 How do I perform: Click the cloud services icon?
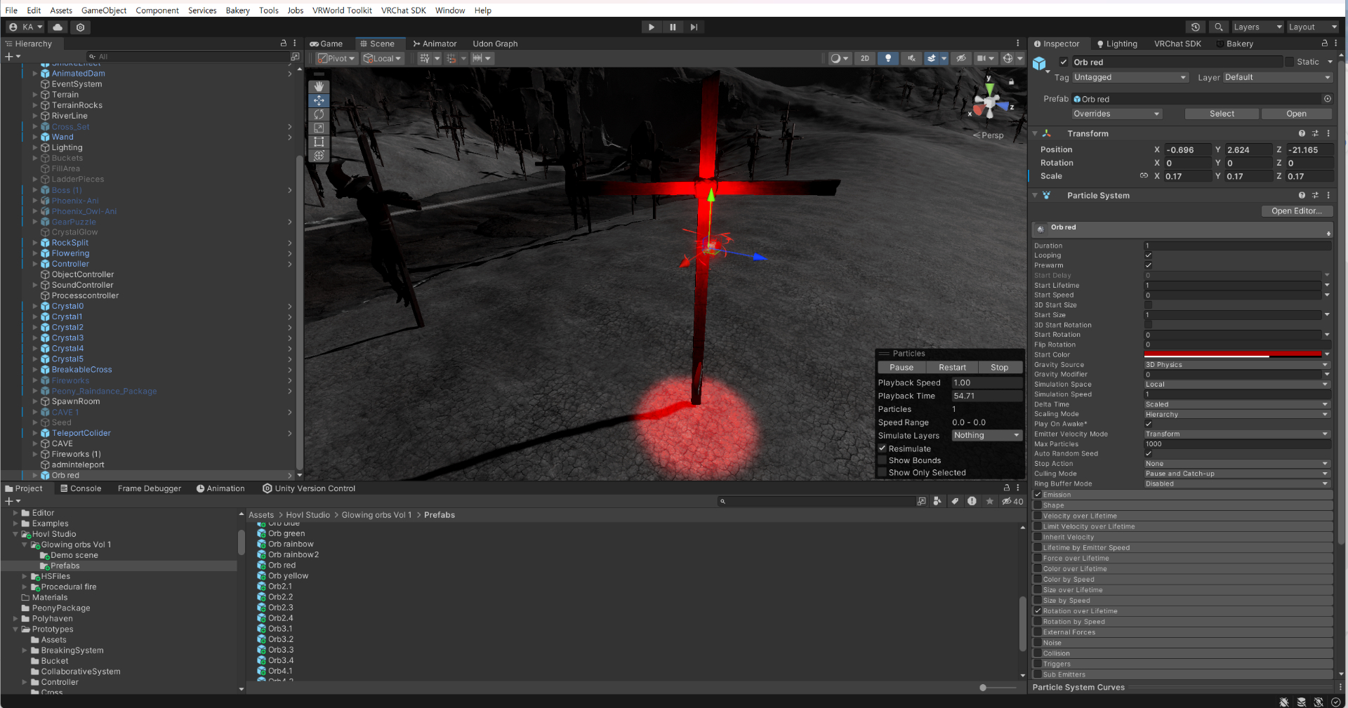click(x=58, y=27)
